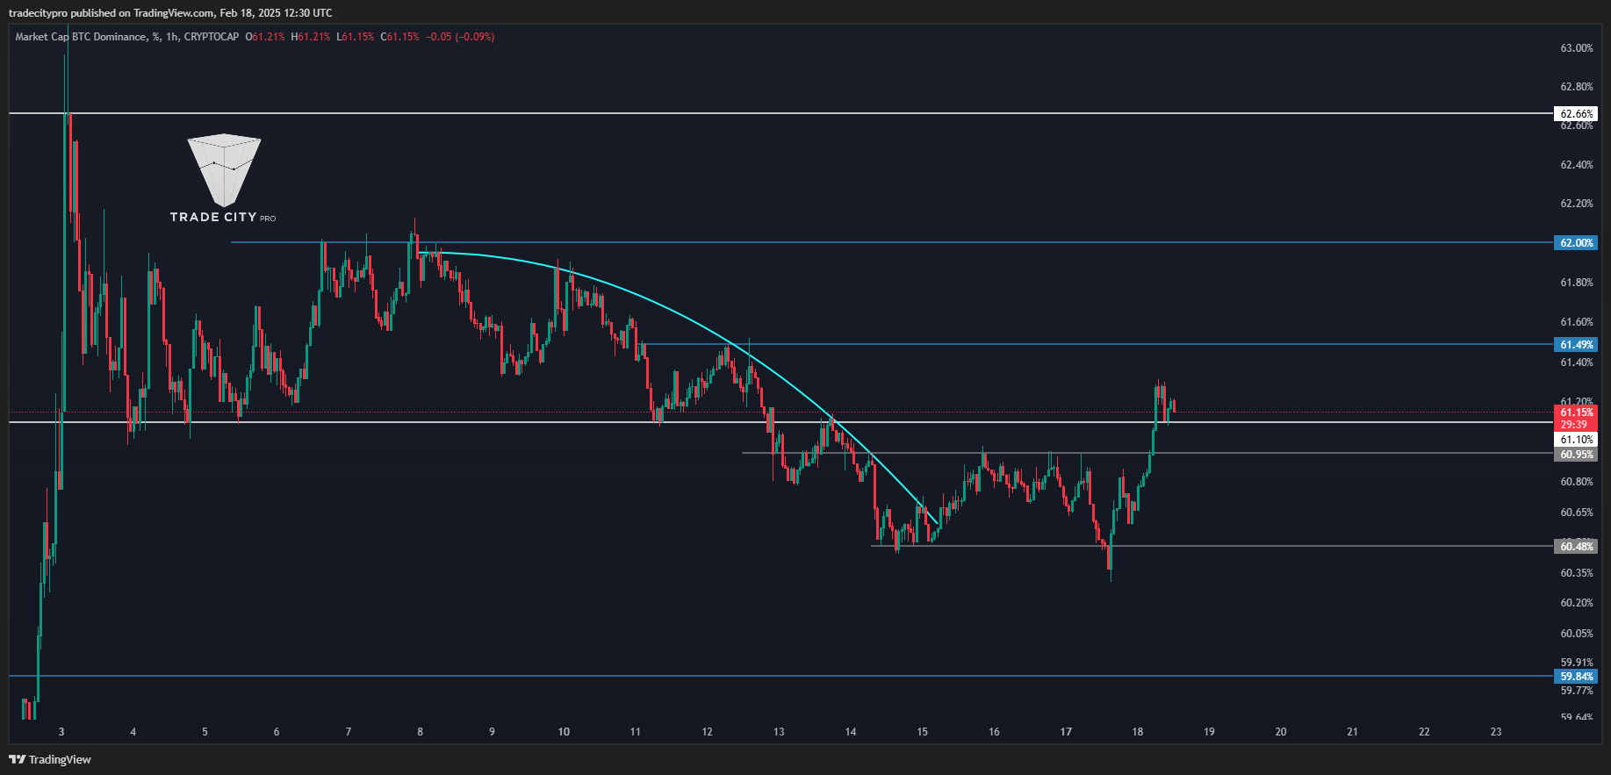
Task: Click date 3 on the time axis
Action: [x=61, y=732]
